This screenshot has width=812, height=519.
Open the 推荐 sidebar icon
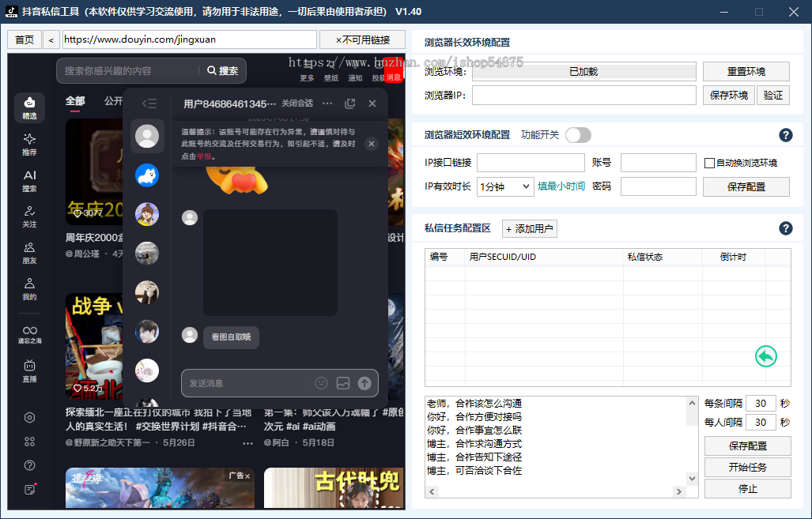(29, 145)
